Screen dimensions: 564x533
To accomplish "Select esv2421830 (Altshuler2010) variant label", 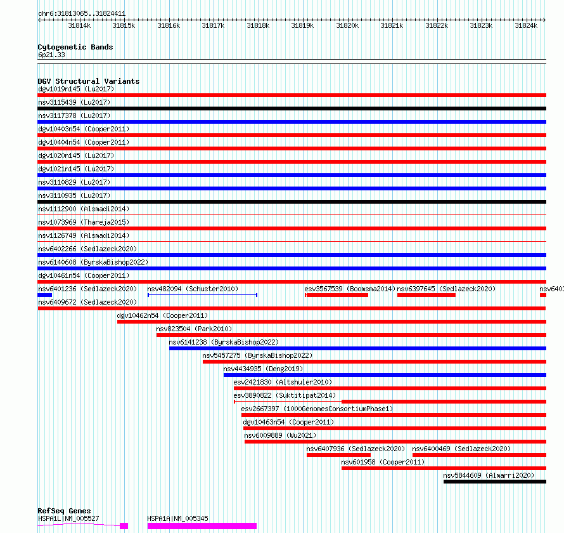I will coord(283,382).
